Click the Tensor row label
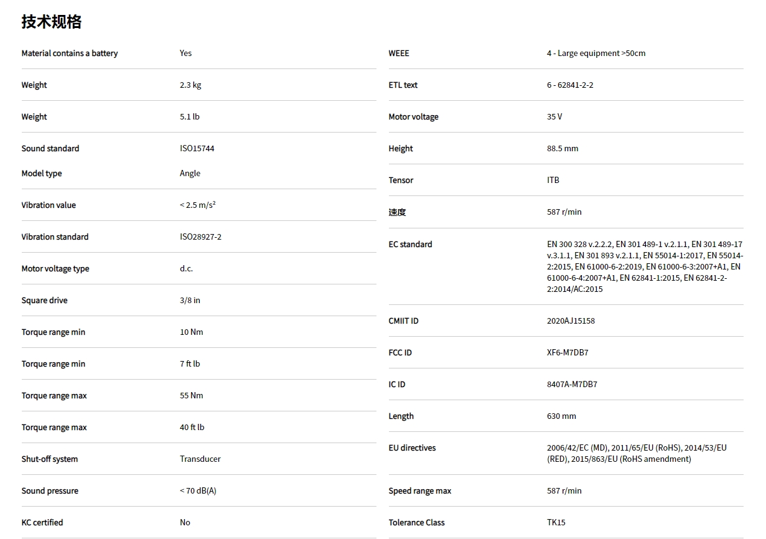766x539 pixels. point(401,180)
